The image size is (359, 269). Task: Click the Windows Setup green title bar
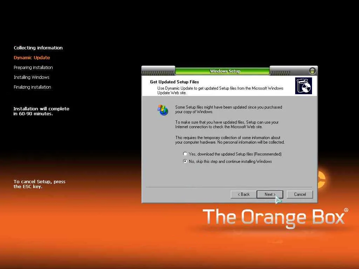point(222,71)
